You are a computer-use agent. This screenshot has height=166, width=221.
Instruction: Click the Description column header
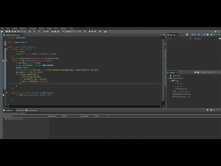coord(26,116)
